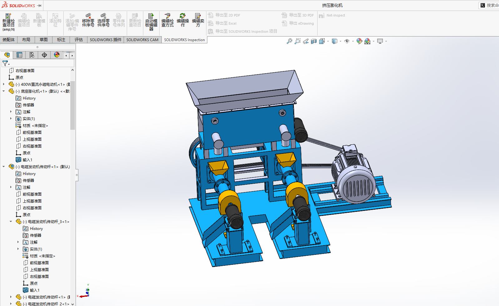Collapse the 电磁发动机传动杆<1> (默认) node
Viewport: 499px width, 306px height.
(x=4, y=167)
